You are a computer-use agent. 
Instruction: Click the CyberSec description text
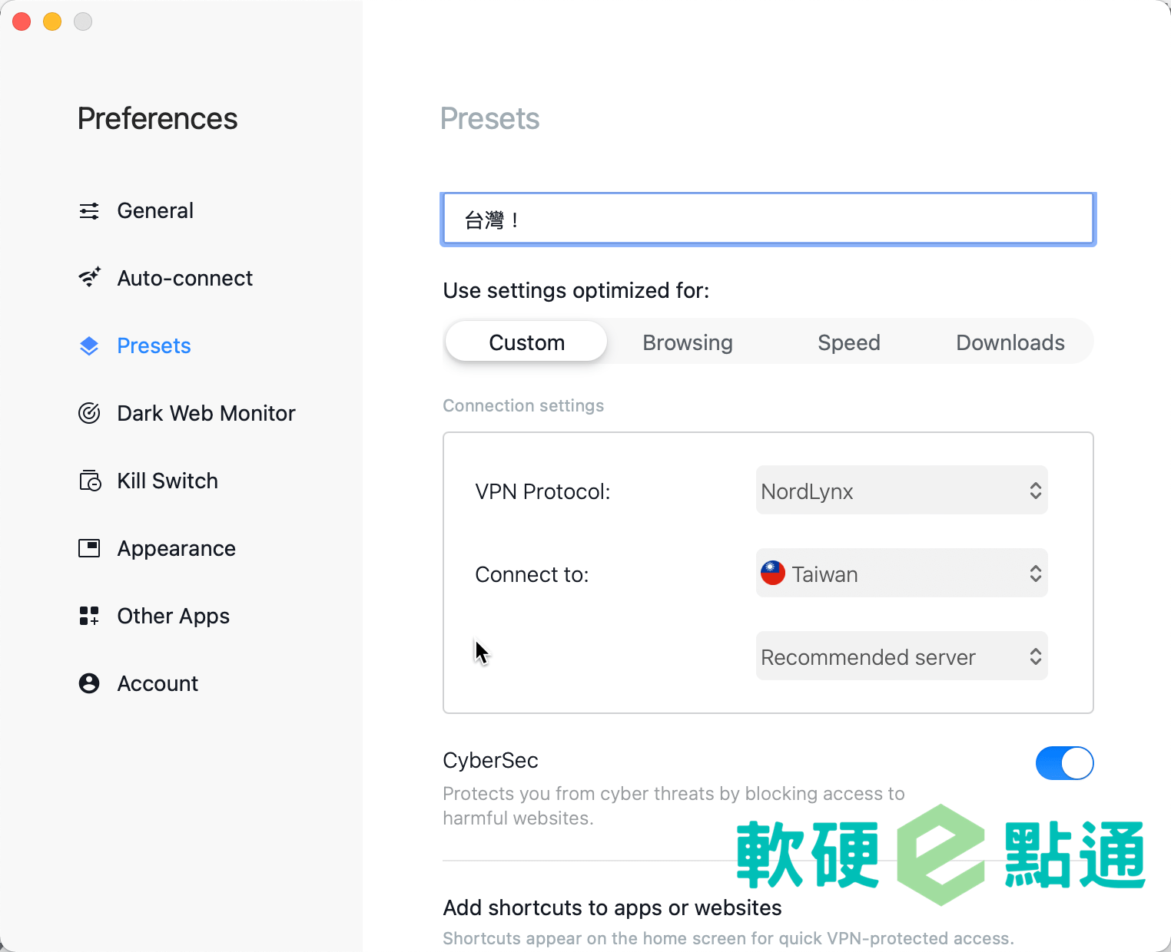click(674, 805)
